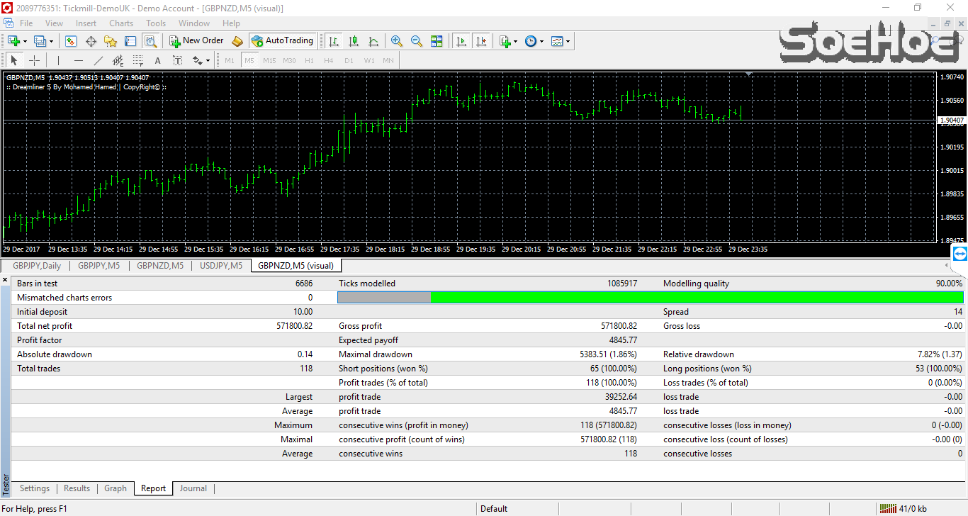Viewport: 968px width, 516px height.
Task: Select the horizontal line tool
Action: click(x=79, y=61)
